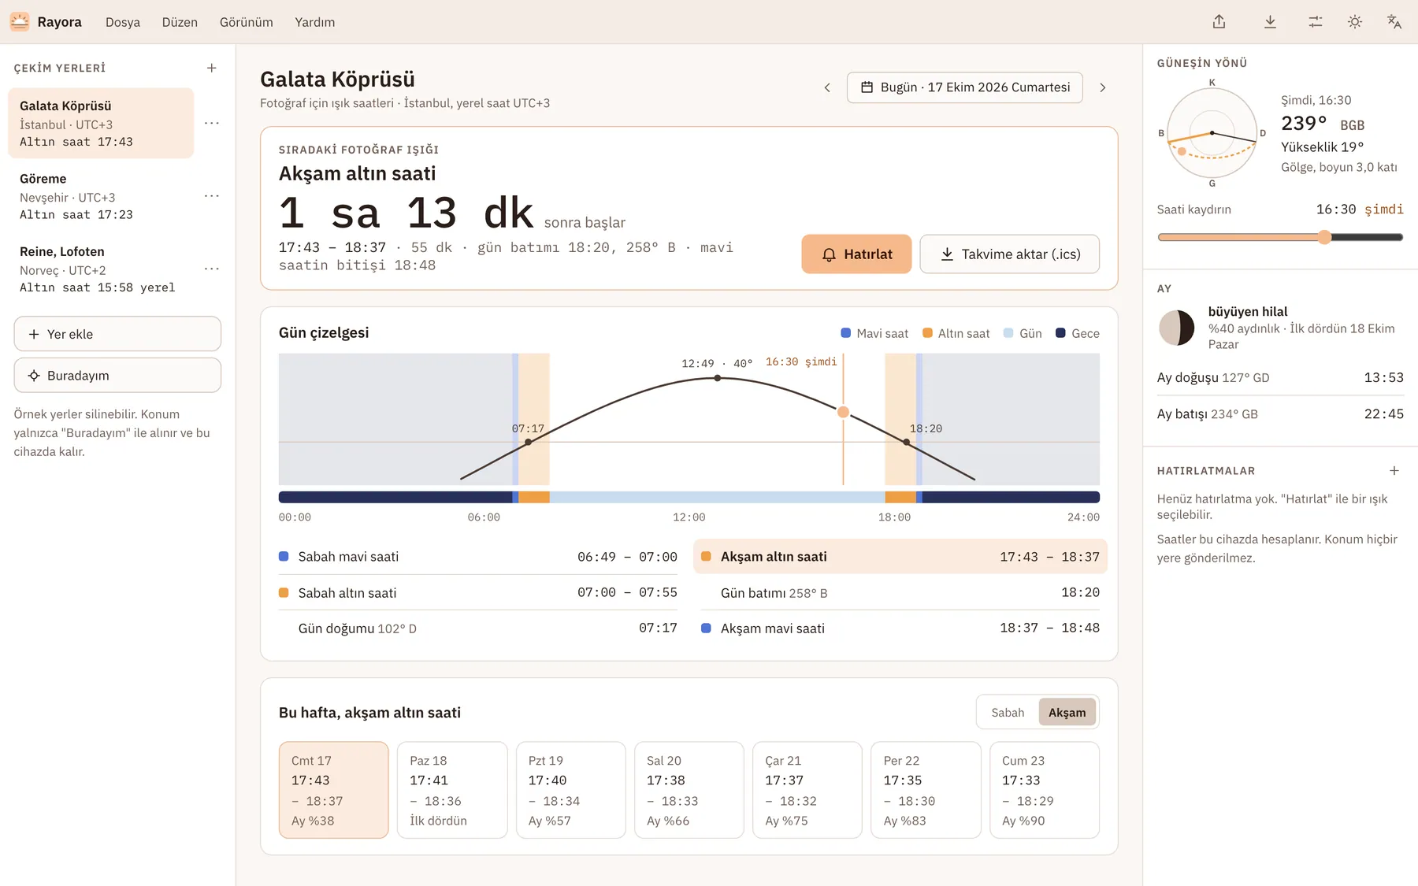The width and height of the screenshot is (1418, 886).
Task: Go to previous day arrow
Action: click(x=827, y=87)
